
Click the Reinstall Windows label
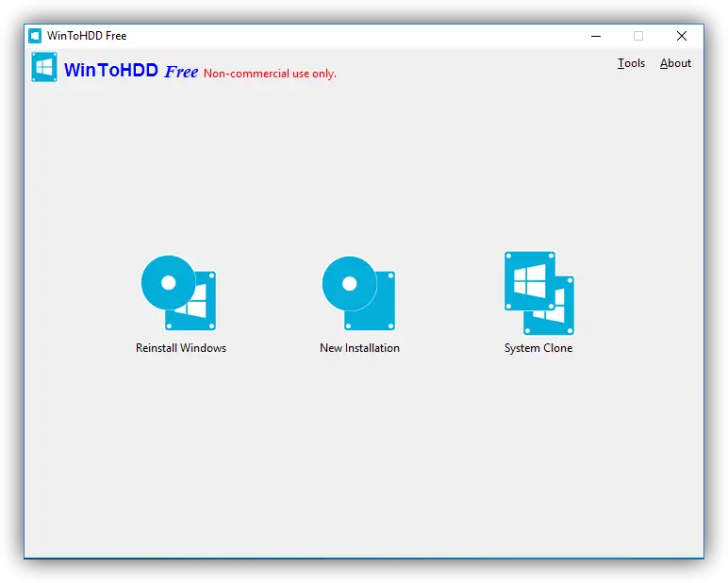[x=181, y=348]
